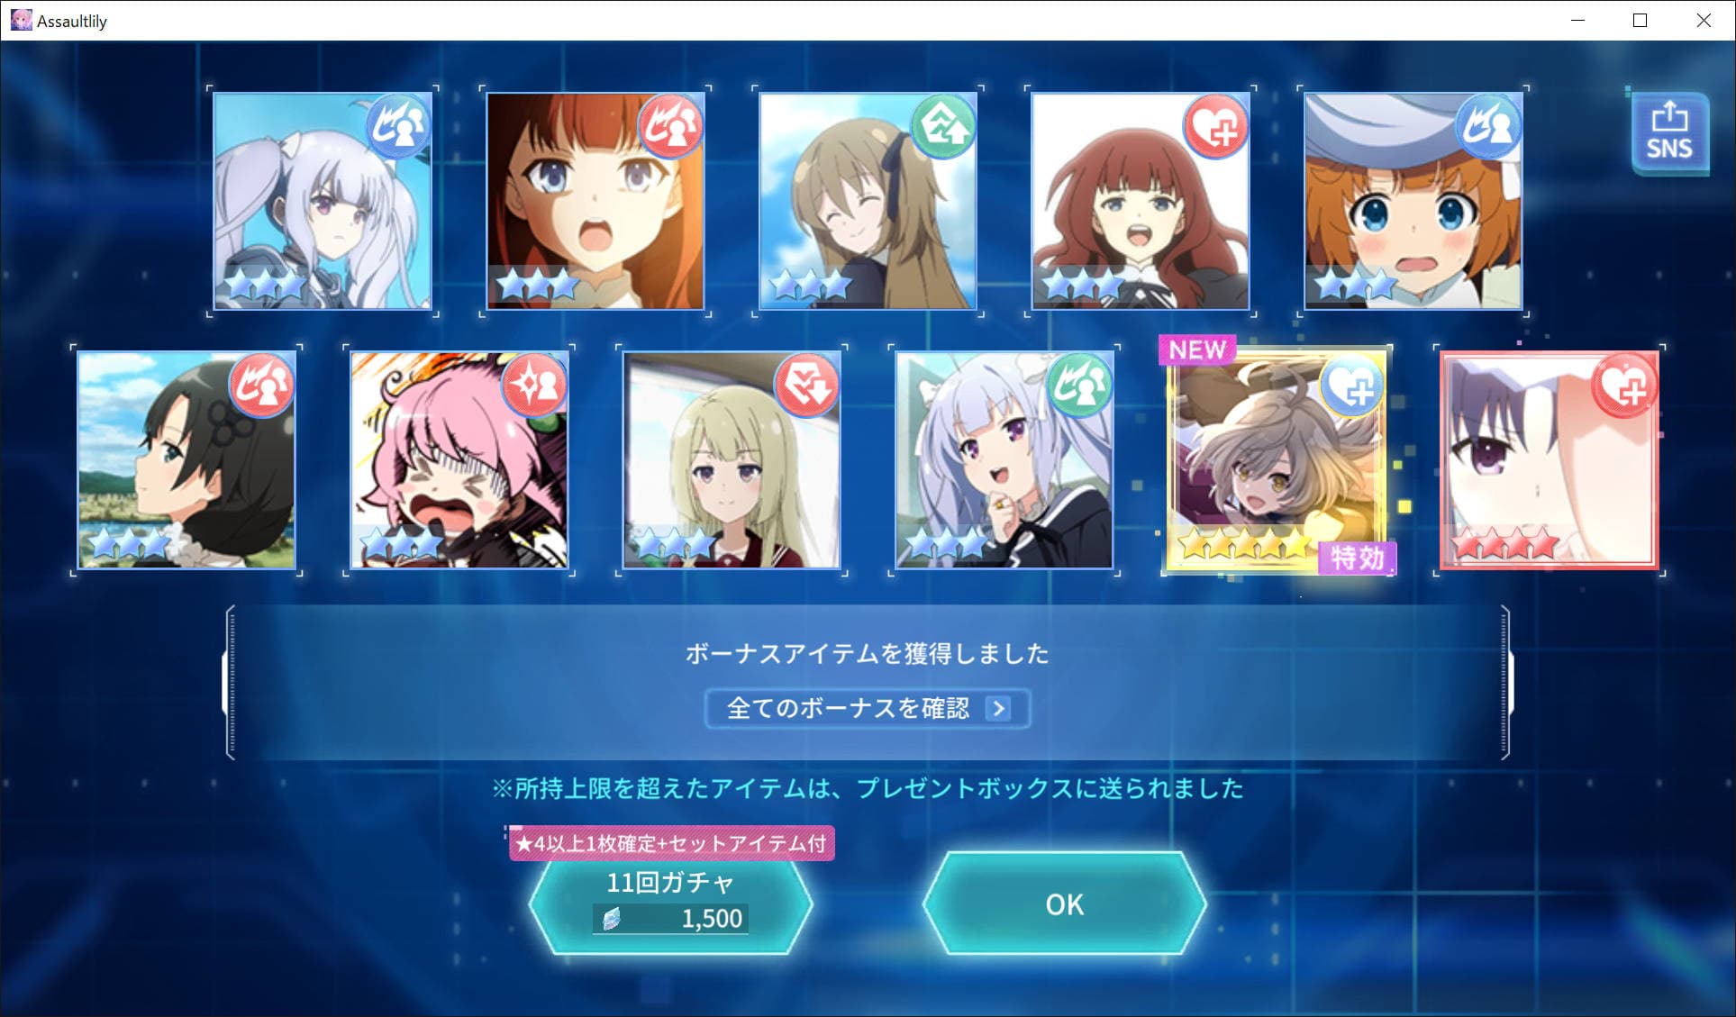Viewport: 1736px width, 1017px height.
Task: Select silver-haired girl with green badge card
Action: (x=1004, y=460)
